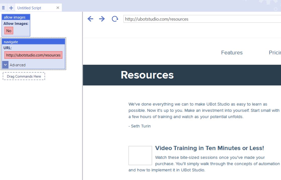Click the Resources page heading
Image resolution: width=281 pixels, height=180 pixels.
tap(147, 75)
